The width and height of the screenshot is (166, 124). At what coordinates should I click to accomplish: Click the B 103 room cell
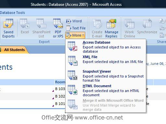[60, 89]
